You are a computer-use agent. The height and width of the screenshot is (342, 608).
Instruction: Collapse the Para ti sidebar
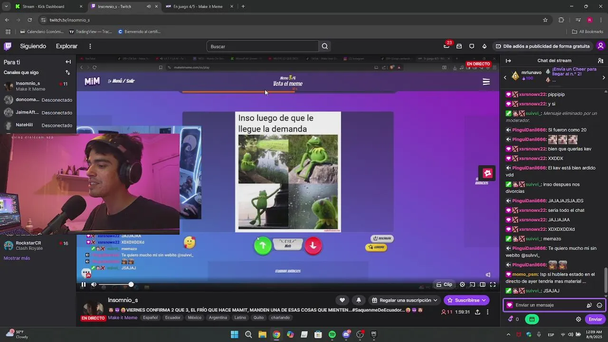pos(68,62)
